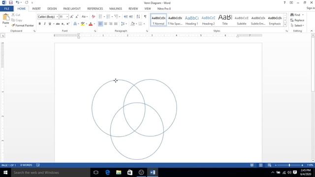The image size is (315, 177).
Task: Open the Calibri (Body) font name dropdown
Action: (x=57, y=17)
